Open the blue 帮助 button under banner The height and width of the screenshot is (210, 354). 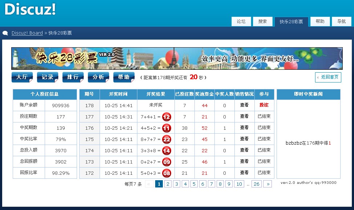click(x=124, y=77)
